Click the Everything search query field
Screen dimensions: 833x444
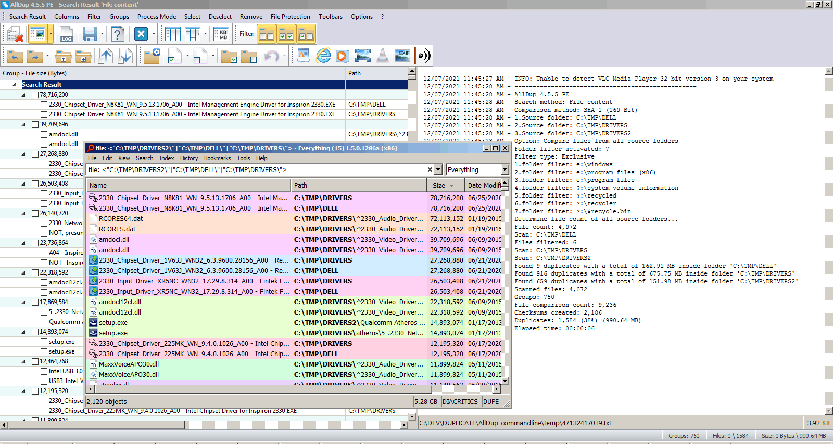(255, 169)
